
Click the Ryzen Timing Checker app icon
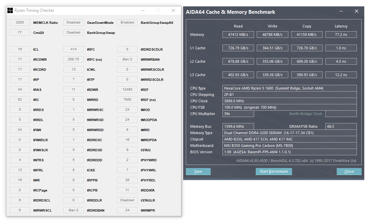tap(10, 10)
